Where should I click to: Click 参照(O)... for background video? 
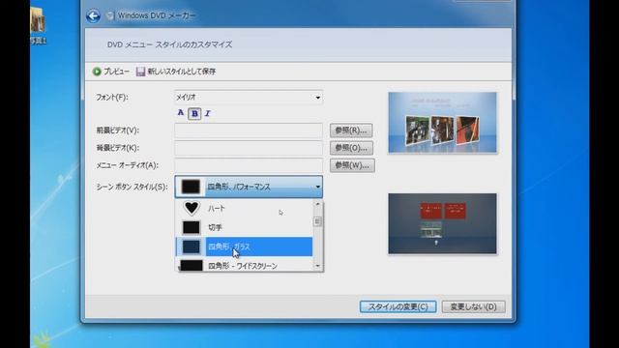click(351, 148)
